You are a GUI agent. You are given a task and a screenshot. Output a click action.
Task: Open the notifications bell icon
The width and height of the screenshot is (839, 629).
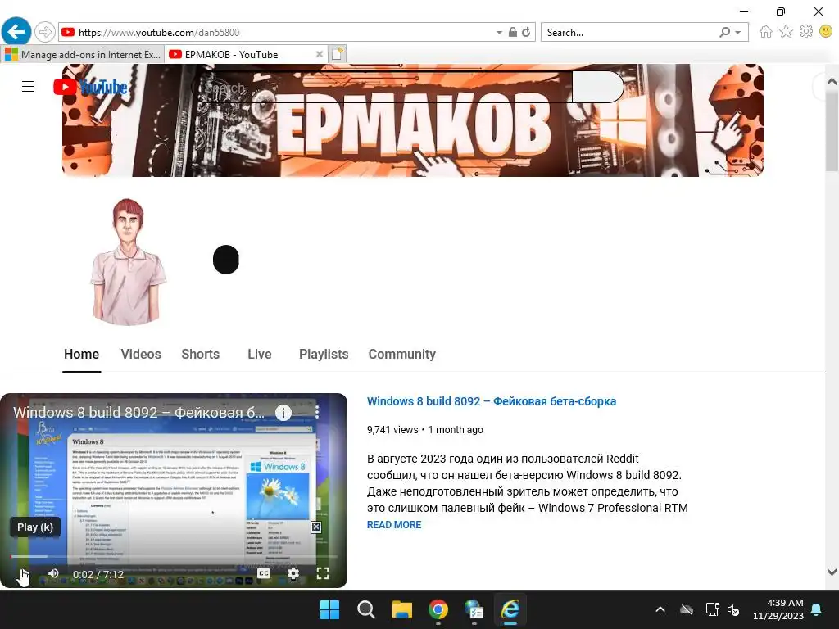(x=817, y=609)
